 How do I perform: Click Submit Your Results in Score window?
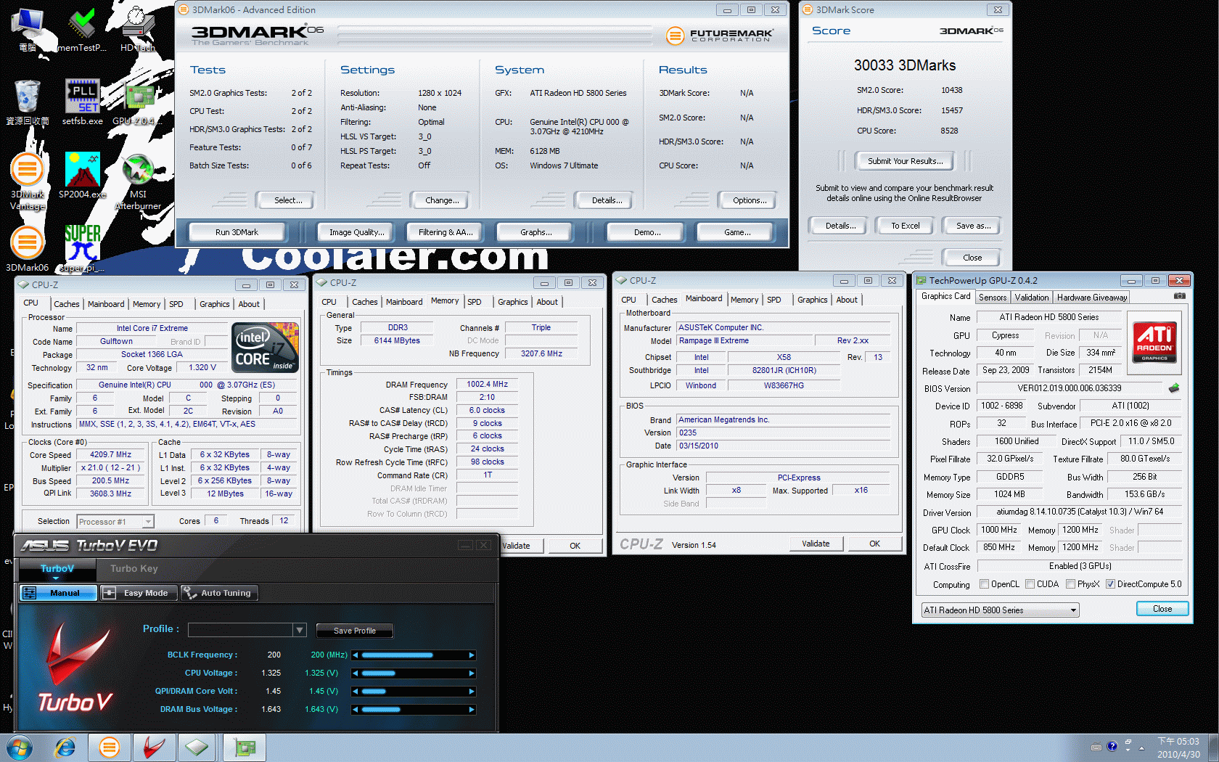pos(905,161)
